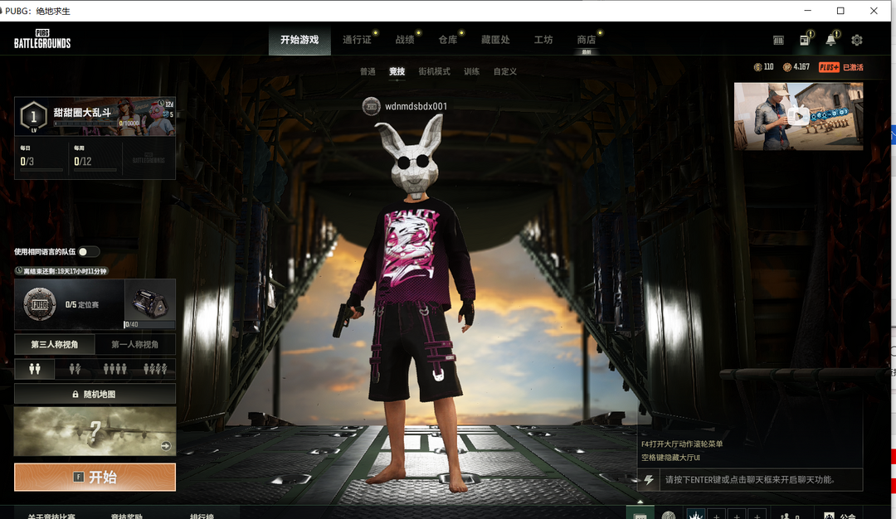896x519 pixels.
Task: Click the reward crate icon showing 0/40
Action: pos(150,299)
